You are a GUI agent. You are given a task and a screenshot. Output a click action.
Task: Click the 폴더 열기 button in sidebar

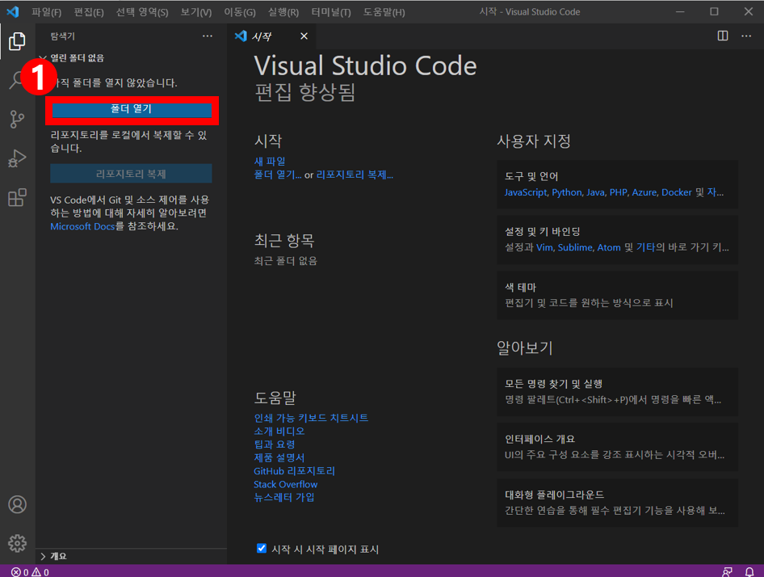[132, 109]
